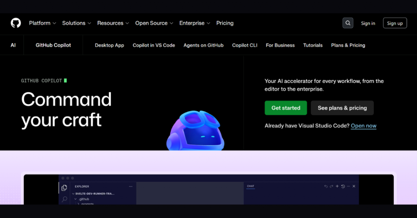Click the EXPLORER panel title
Image resolution: width=417 pixels, height=218 pixels.
(82, 186)
